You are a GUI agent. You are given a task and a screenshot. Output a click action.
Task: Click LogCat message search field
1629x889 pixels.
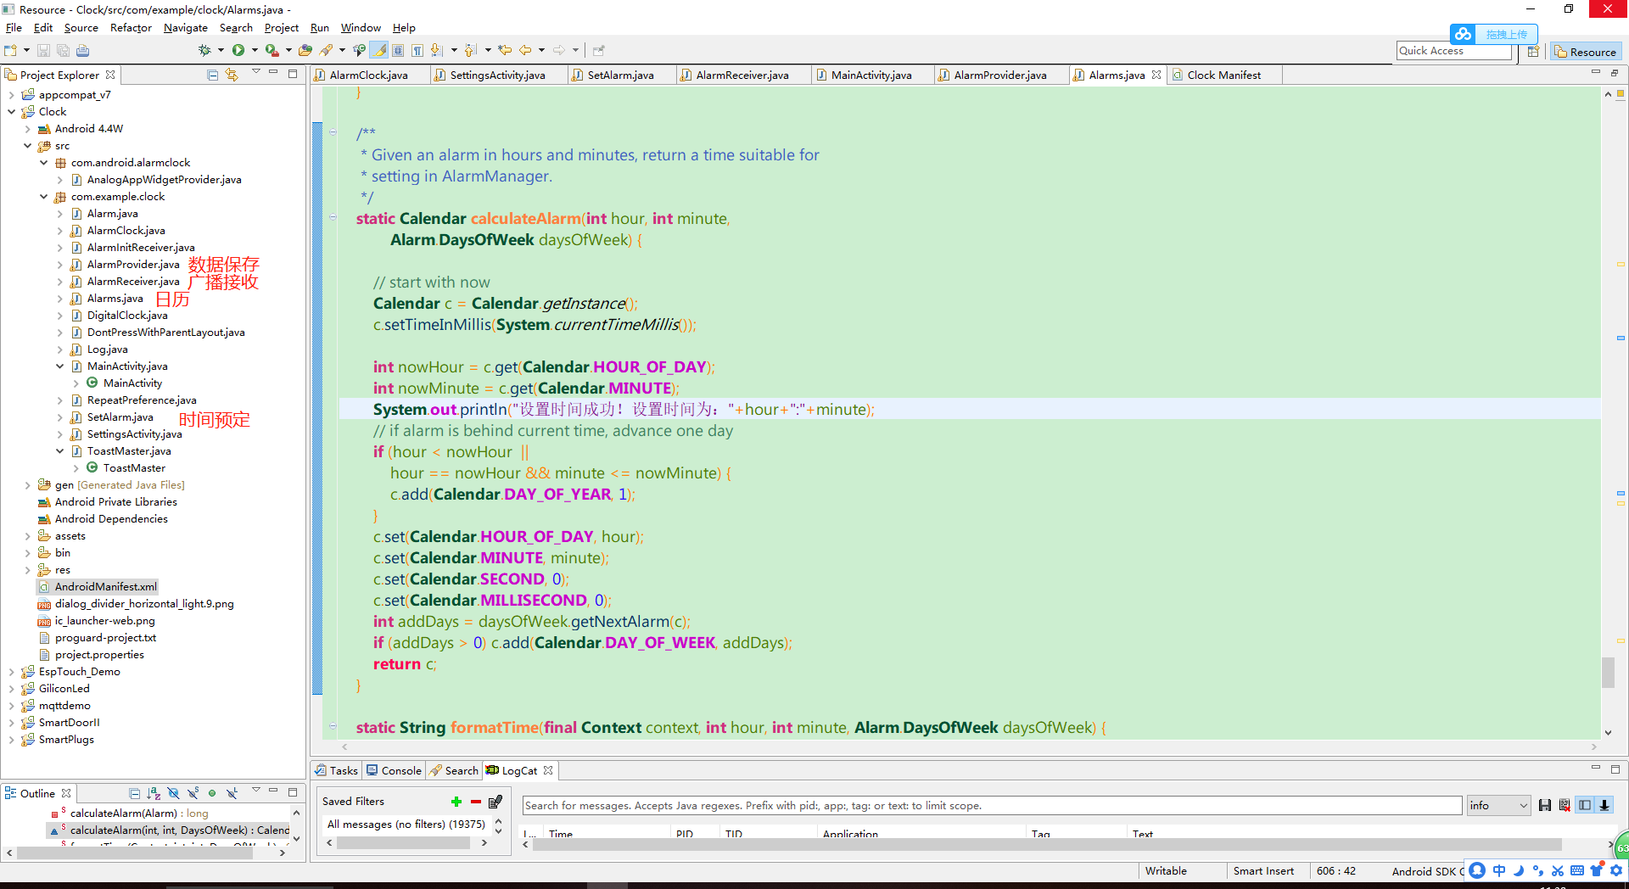click(992, 805)
